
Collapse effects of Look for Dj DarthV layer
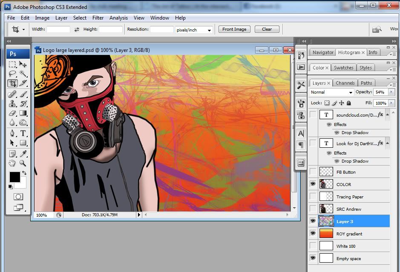click(x=387, y=143)
